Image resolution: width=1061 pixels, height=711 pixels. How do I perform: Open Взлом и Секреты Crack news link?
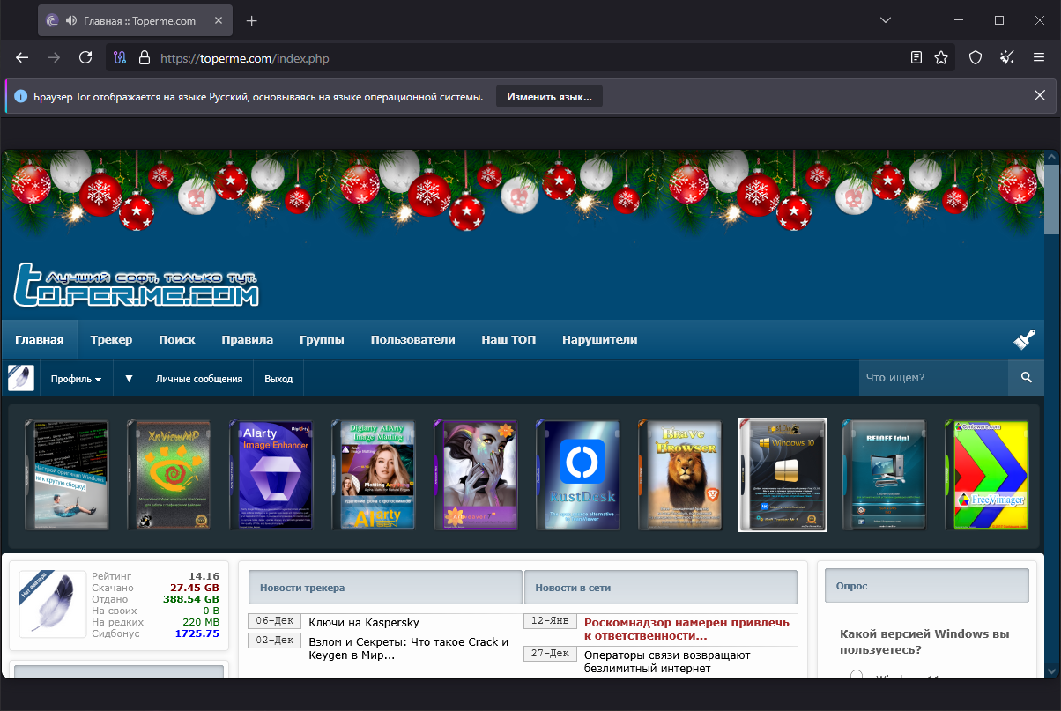pyautogui.click(x=409, y=648)
